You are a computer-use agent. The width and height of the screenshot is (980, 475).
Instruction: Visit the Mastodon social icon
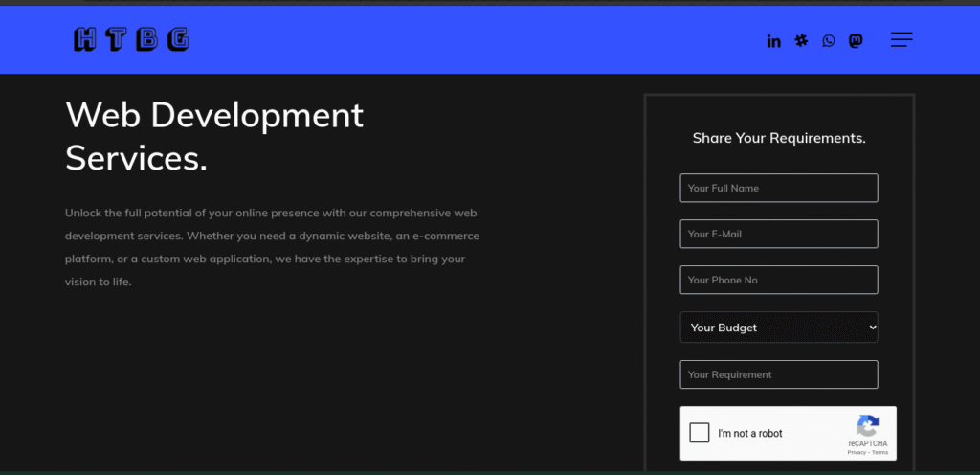[x=856, y=40]
